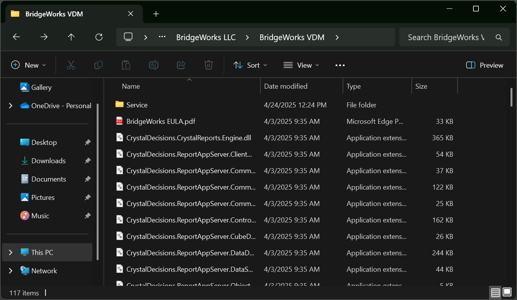
Task: Expand the OneDrive - Personal tree node
Action: coord(11,105)
